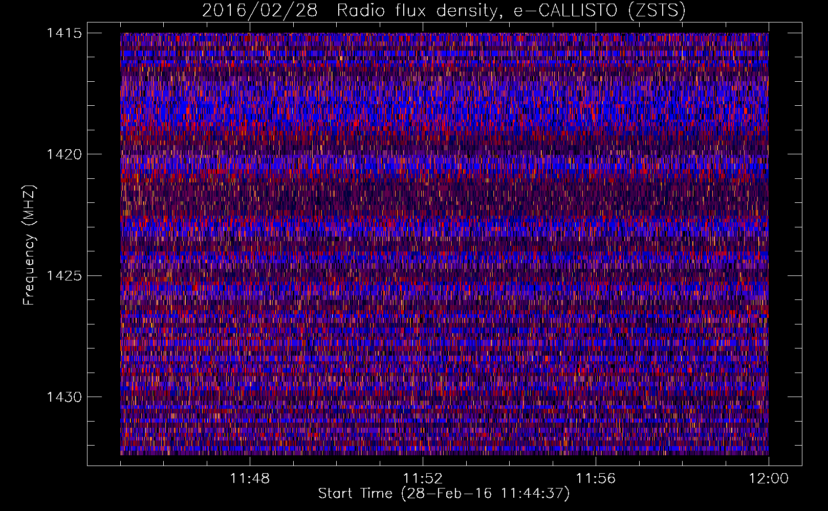
Task: Click the 11:52 time axis label
Action: pos(423,479)
